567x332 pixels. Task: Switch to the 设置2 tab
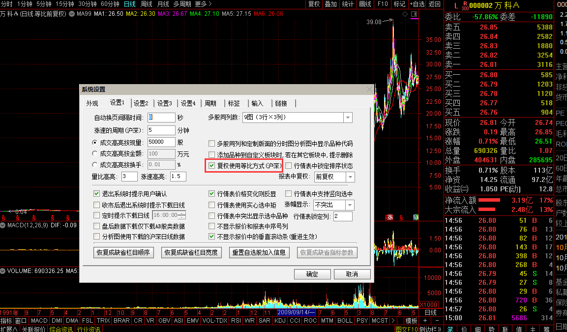pos(141,103)
